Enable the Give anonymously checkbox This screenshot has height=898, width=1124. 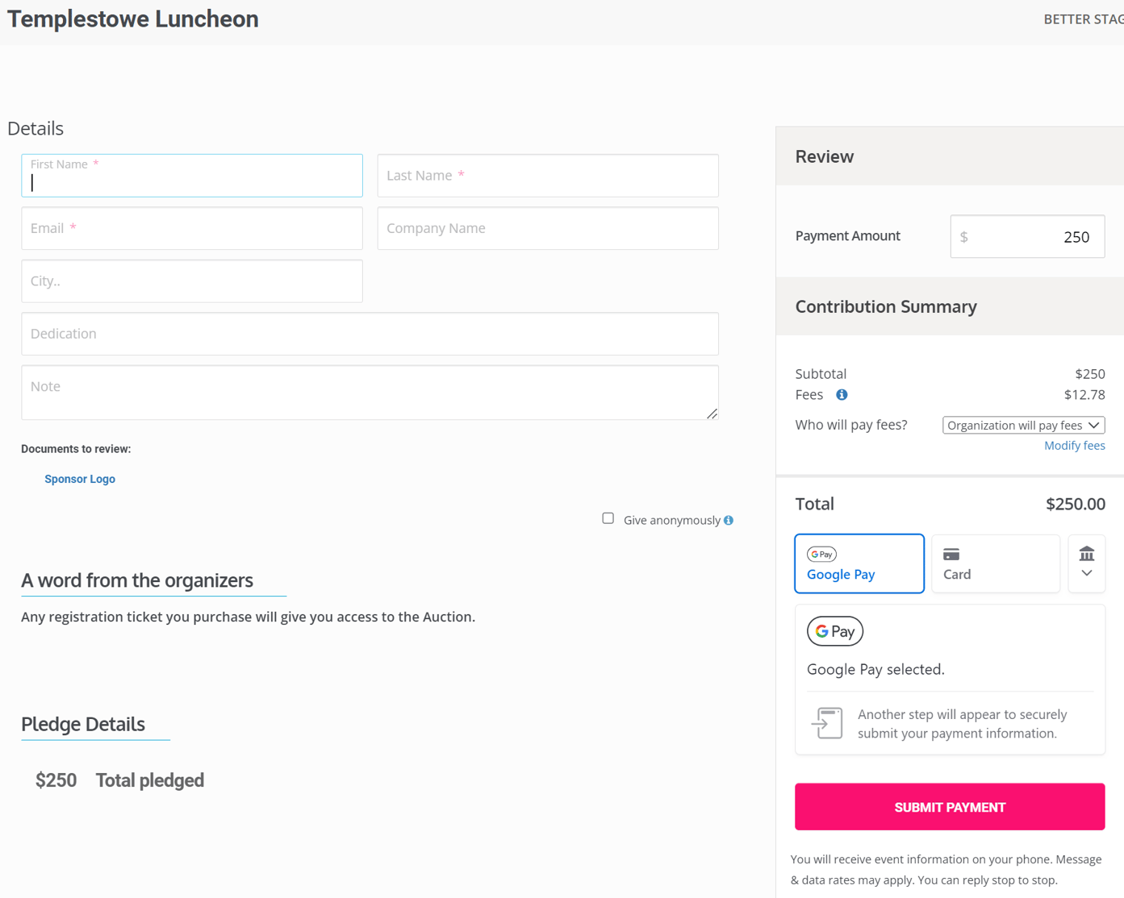pos(608,518)
